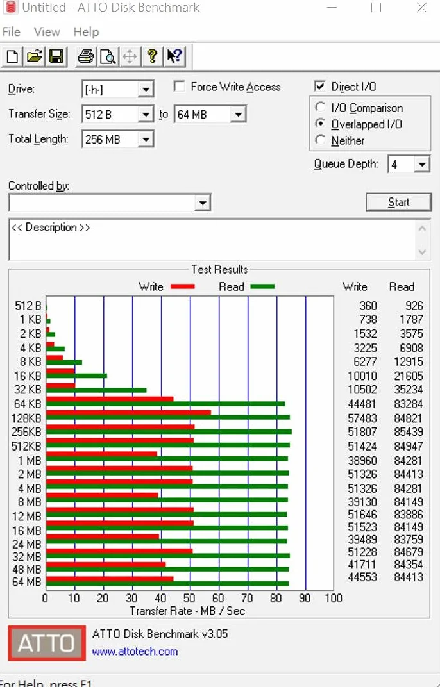Click the Description scrollbar down arrow
This screenshot has height=687, width=440.
[x=422, y=252]
